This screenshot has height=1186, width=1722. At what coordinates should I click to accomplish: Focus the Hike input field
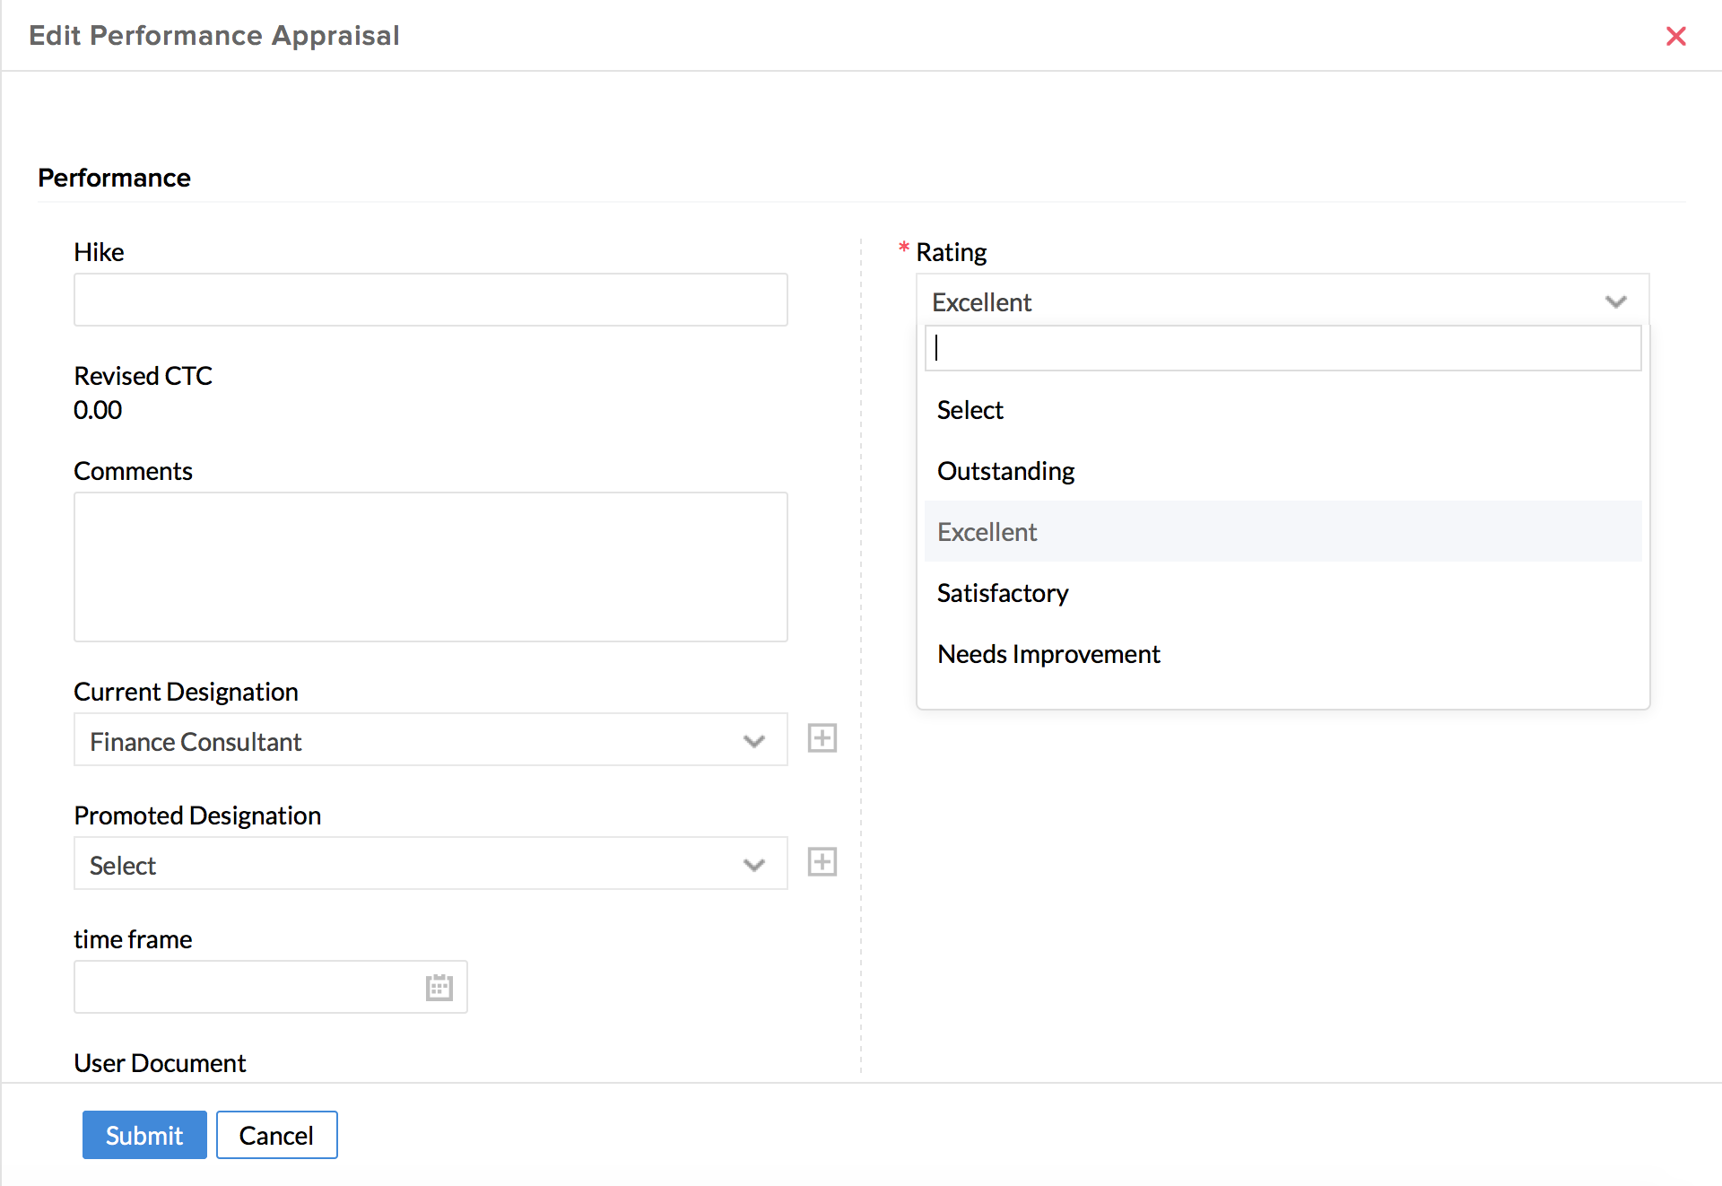pyautogui.click(x=430, y=300)
